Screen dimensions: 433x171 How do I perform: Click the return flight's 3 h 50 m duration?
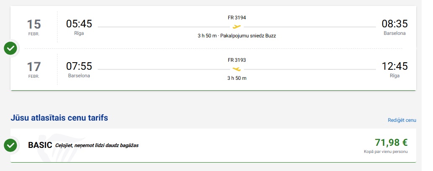(237, 78)
